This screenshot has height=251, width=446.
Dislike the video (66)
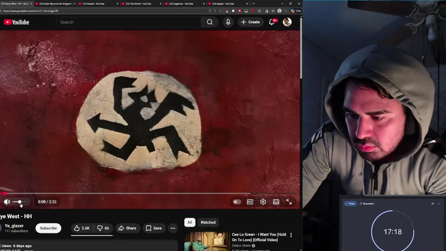coord(103,228)
